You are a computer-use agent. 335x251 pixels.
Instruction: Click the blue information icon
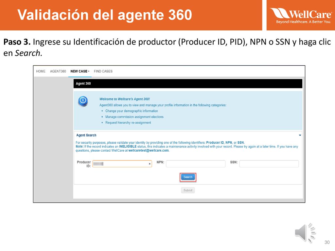[x=83, y=101]
